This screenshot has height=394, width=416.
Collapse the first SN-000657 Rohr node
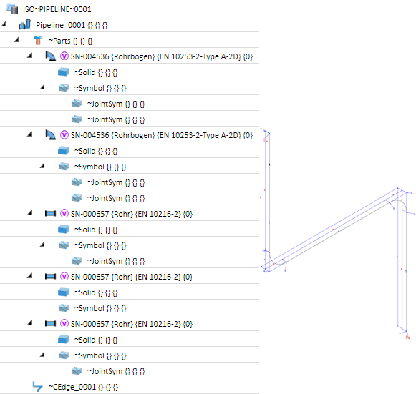pos(29,213)
